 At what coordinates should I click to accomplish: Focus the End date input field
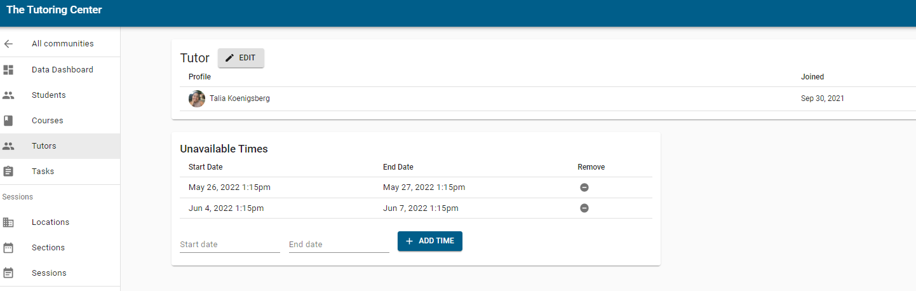[339, 245]
